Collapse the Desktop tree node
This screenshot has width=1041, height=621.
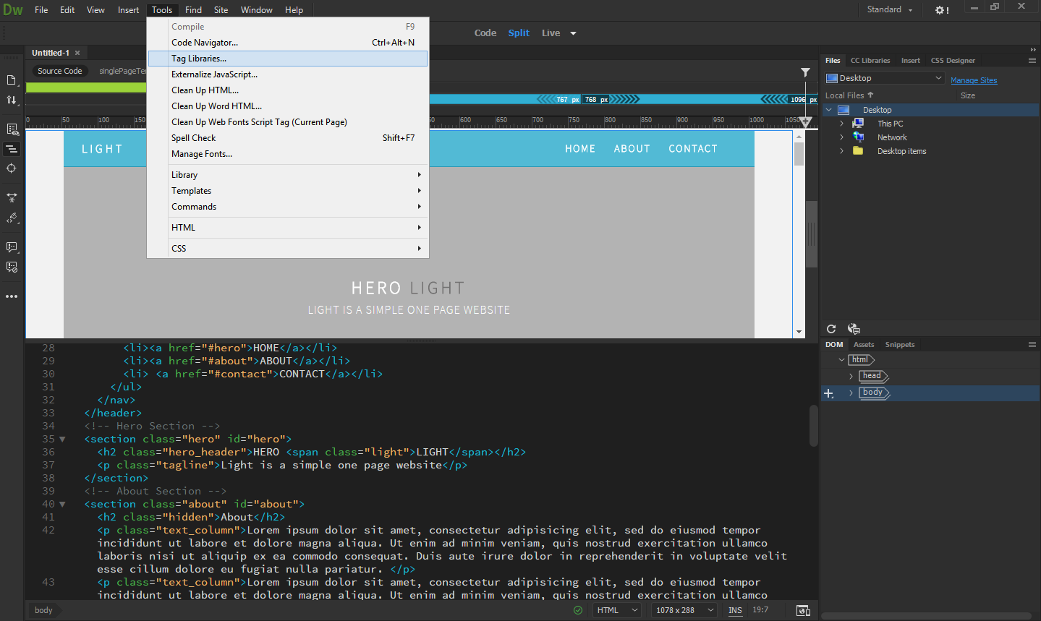(x=829, y=110)
